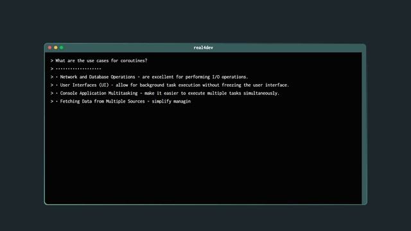The width and height of the screenshot is (411, 231).
Task: Click the 'Console Application Multitasking' line
Action: [165, 93]
